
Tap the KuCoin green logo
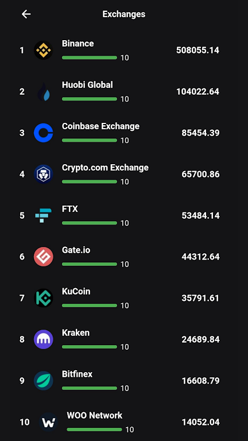43,298
